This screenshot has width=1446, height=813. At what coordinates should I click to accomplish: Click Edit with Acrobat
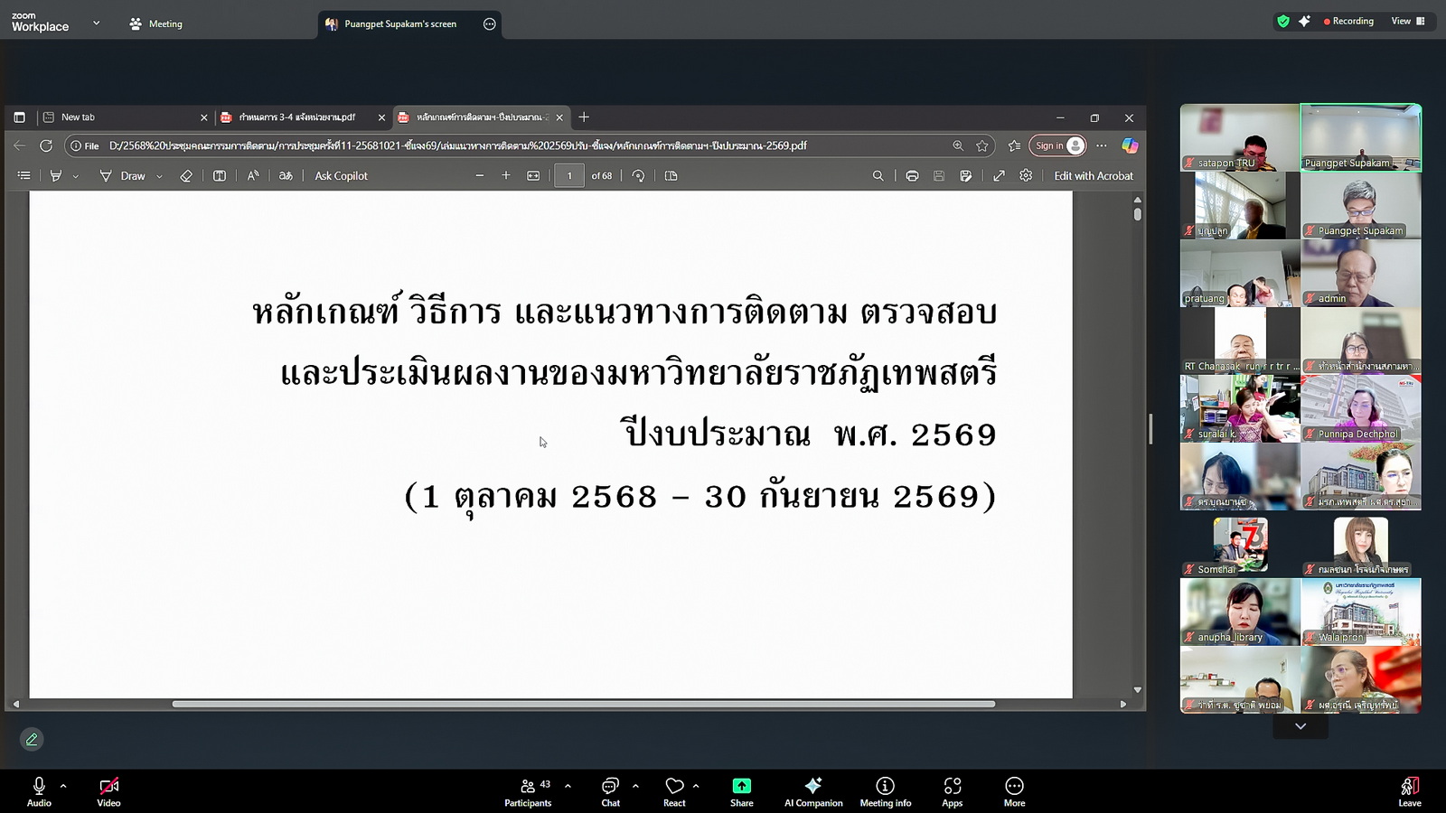click(x=1093, y=176)
